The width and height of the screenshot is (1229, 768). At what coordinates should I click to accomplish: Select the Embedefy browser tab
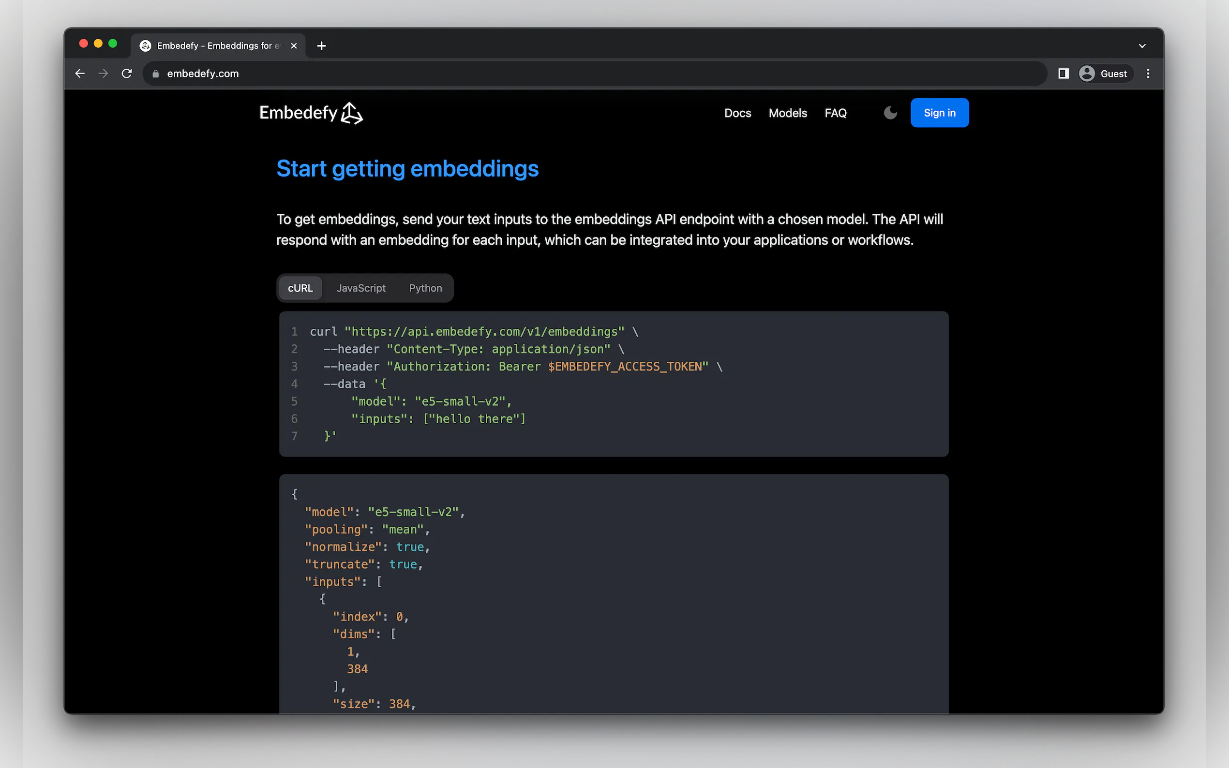point(218,46)
